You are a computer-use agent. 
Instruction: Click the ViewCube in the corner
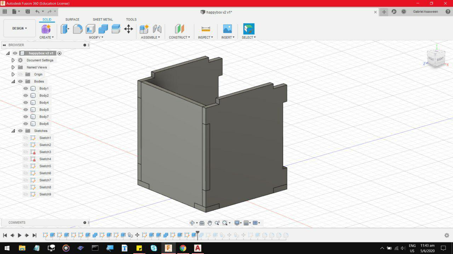(436, 58)
